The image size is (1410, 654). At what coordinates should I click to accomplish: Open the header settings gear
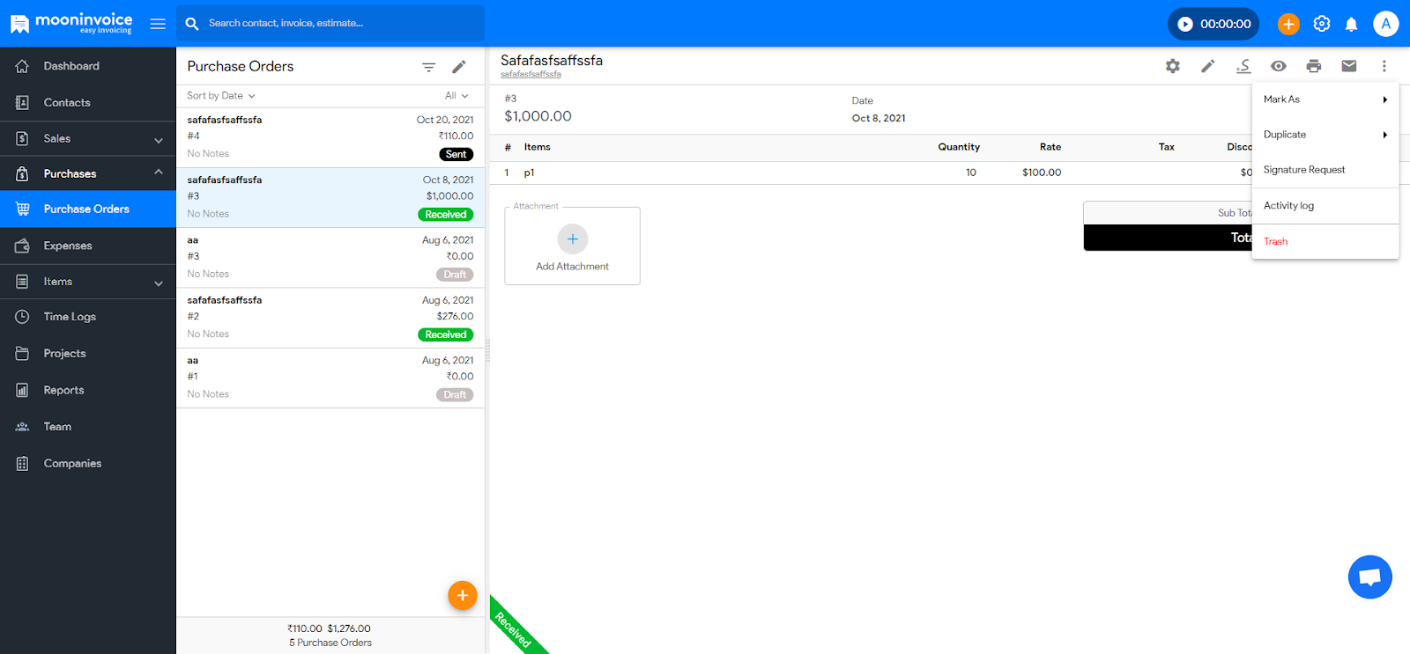click(x=1322, y=24)
